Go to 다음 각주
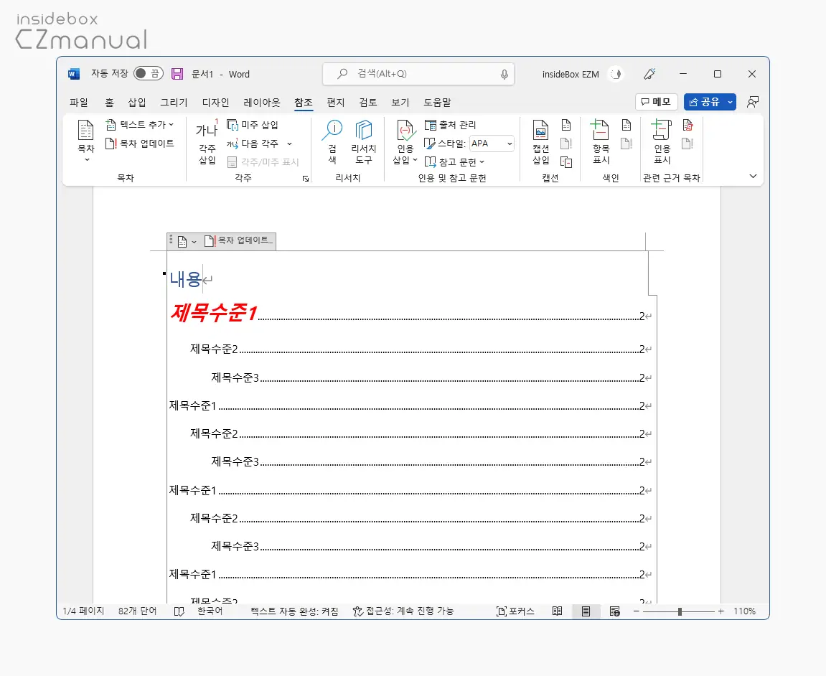This screenshot has height=676, width=826. pos(253,144)
